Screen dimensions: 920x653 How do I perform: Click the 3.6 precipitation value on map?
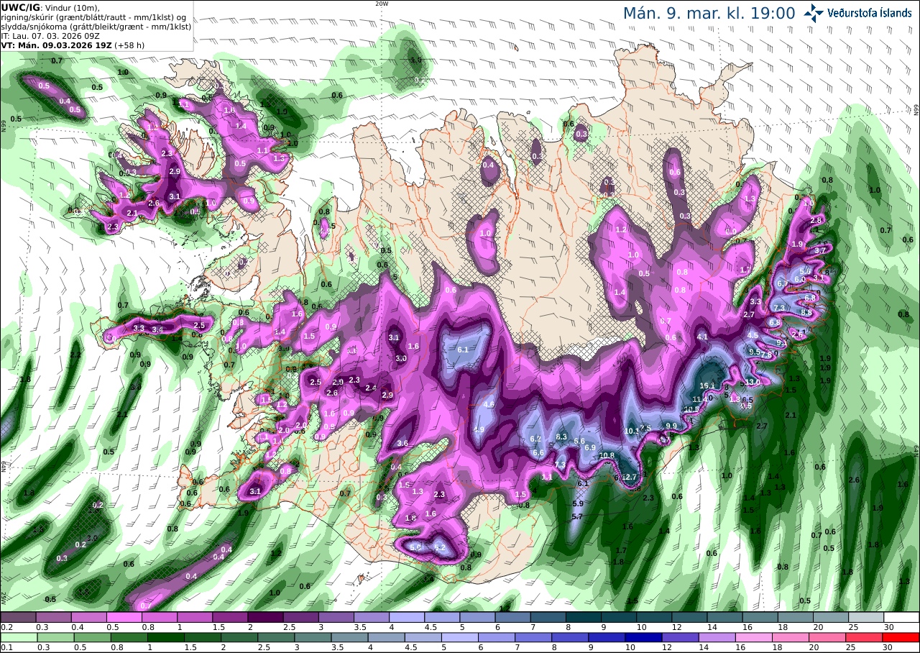click(402, 443)
